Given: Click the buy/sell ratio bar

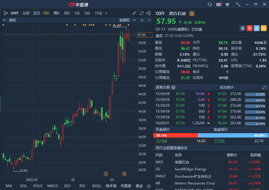Looking at the screenshot, I should [x=211, y=135].
